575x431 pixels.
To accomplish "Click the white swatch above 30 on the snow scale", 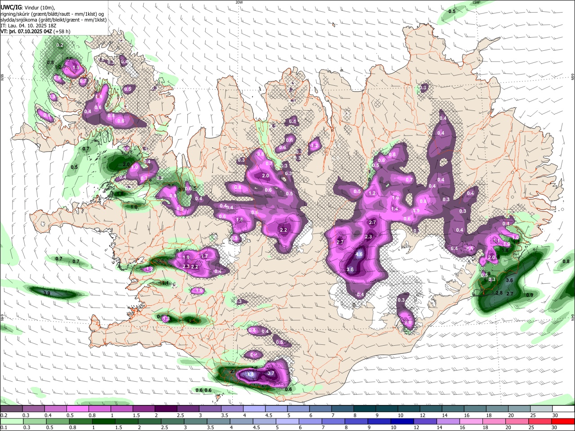I will pyautogui.click(x=564, y=409).
